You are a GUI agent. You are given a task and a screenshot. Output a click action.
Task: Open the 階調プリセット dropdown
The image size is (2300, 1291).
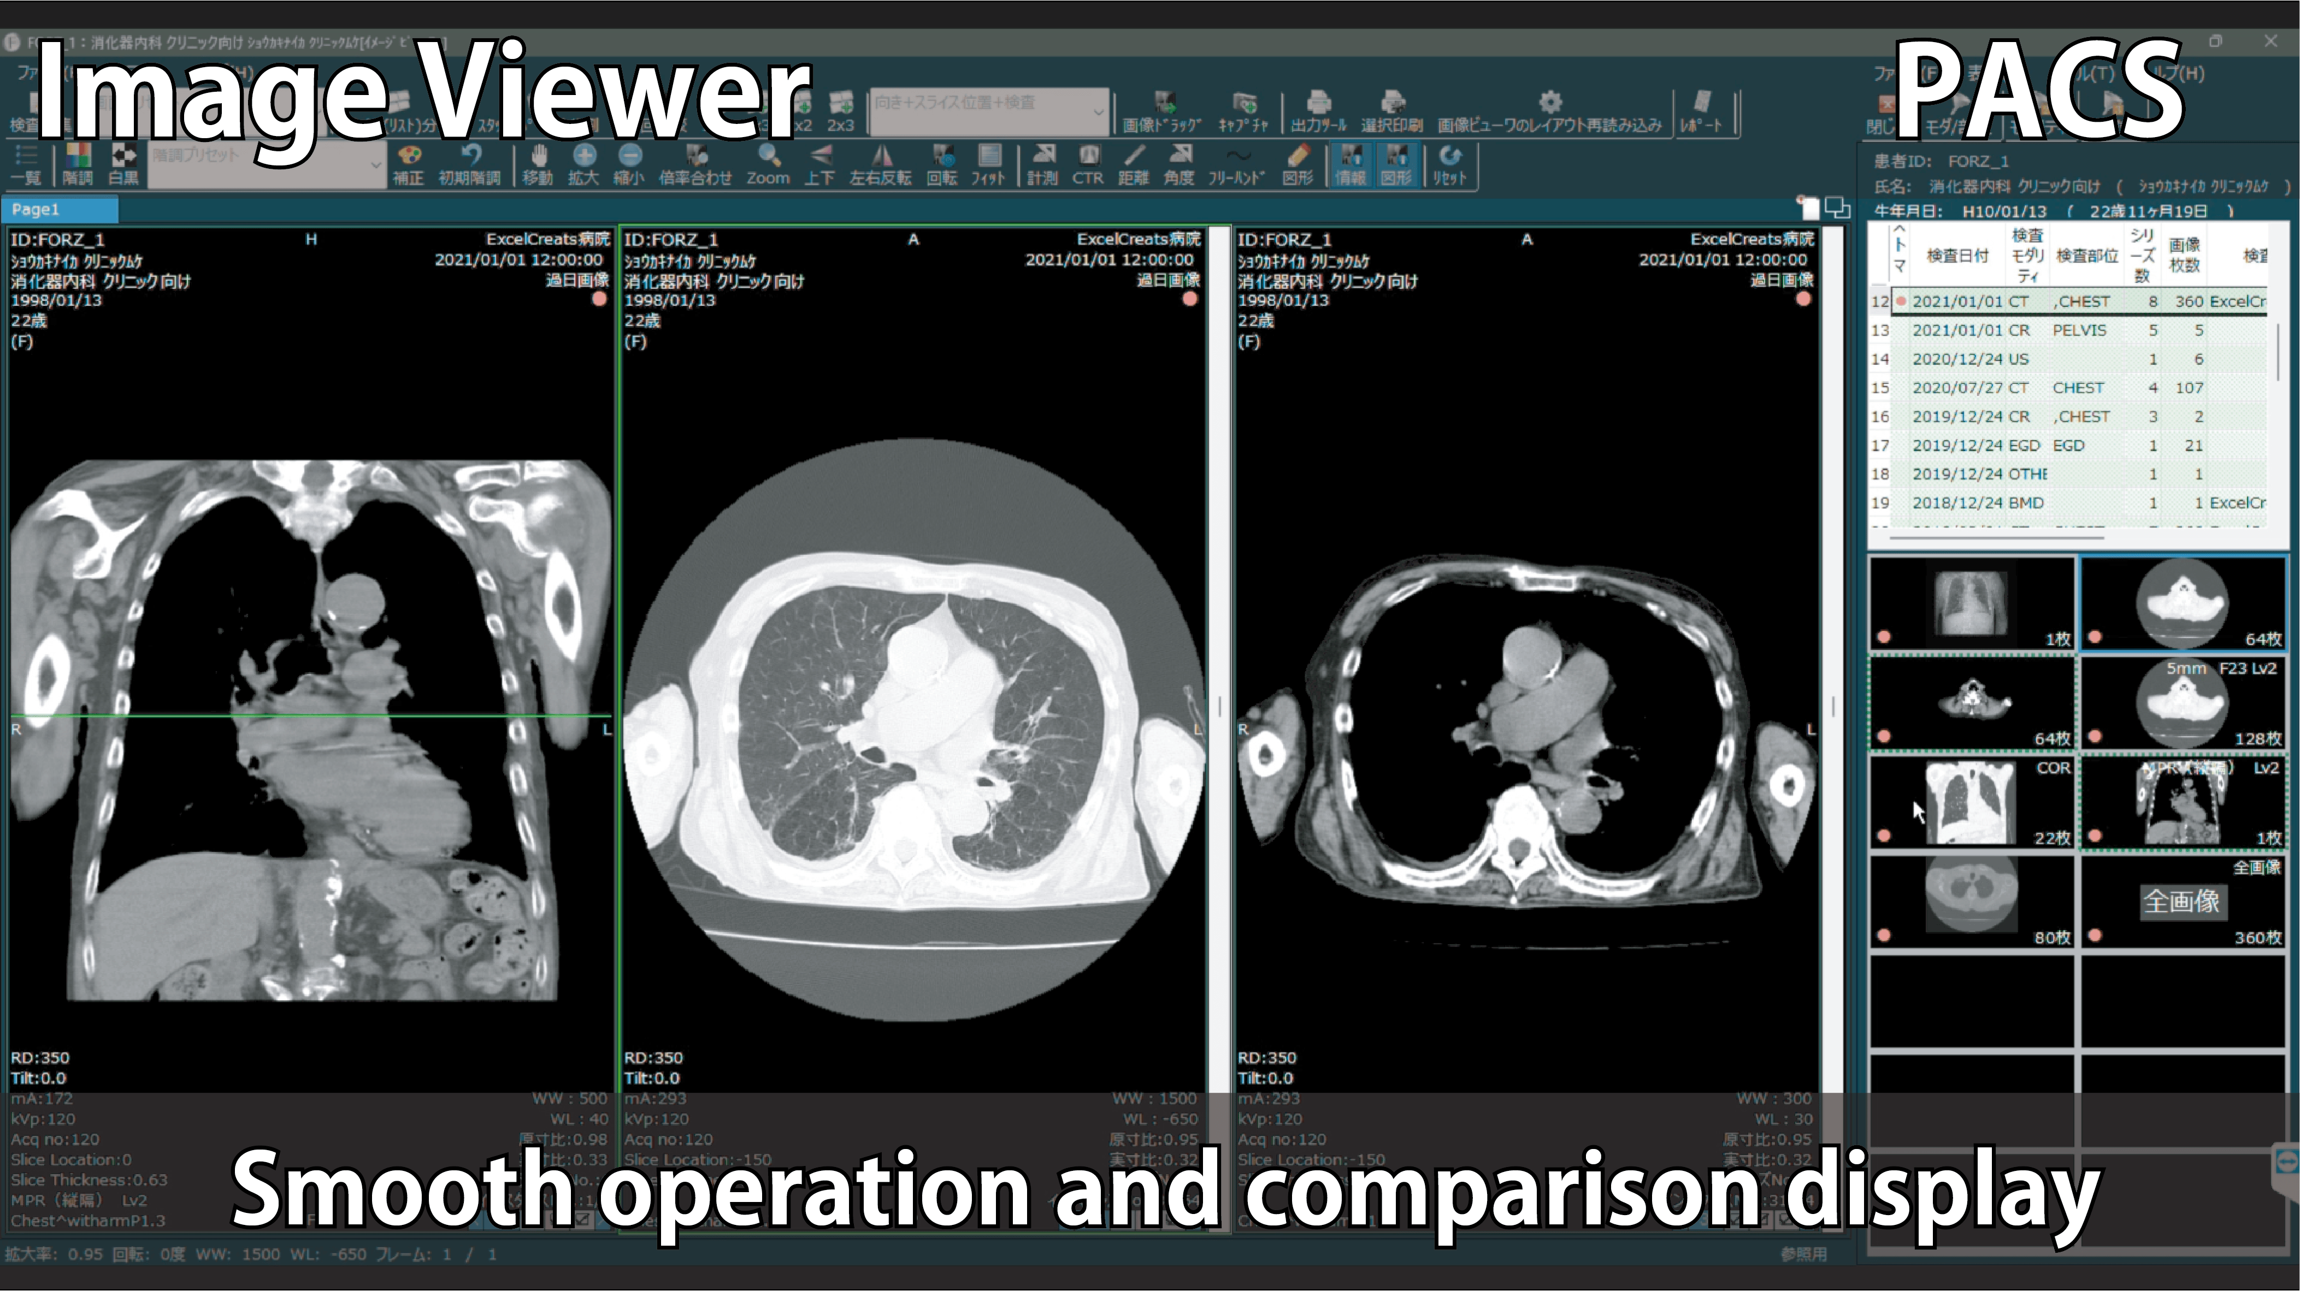pyautogui.click(x=376, y=166)
